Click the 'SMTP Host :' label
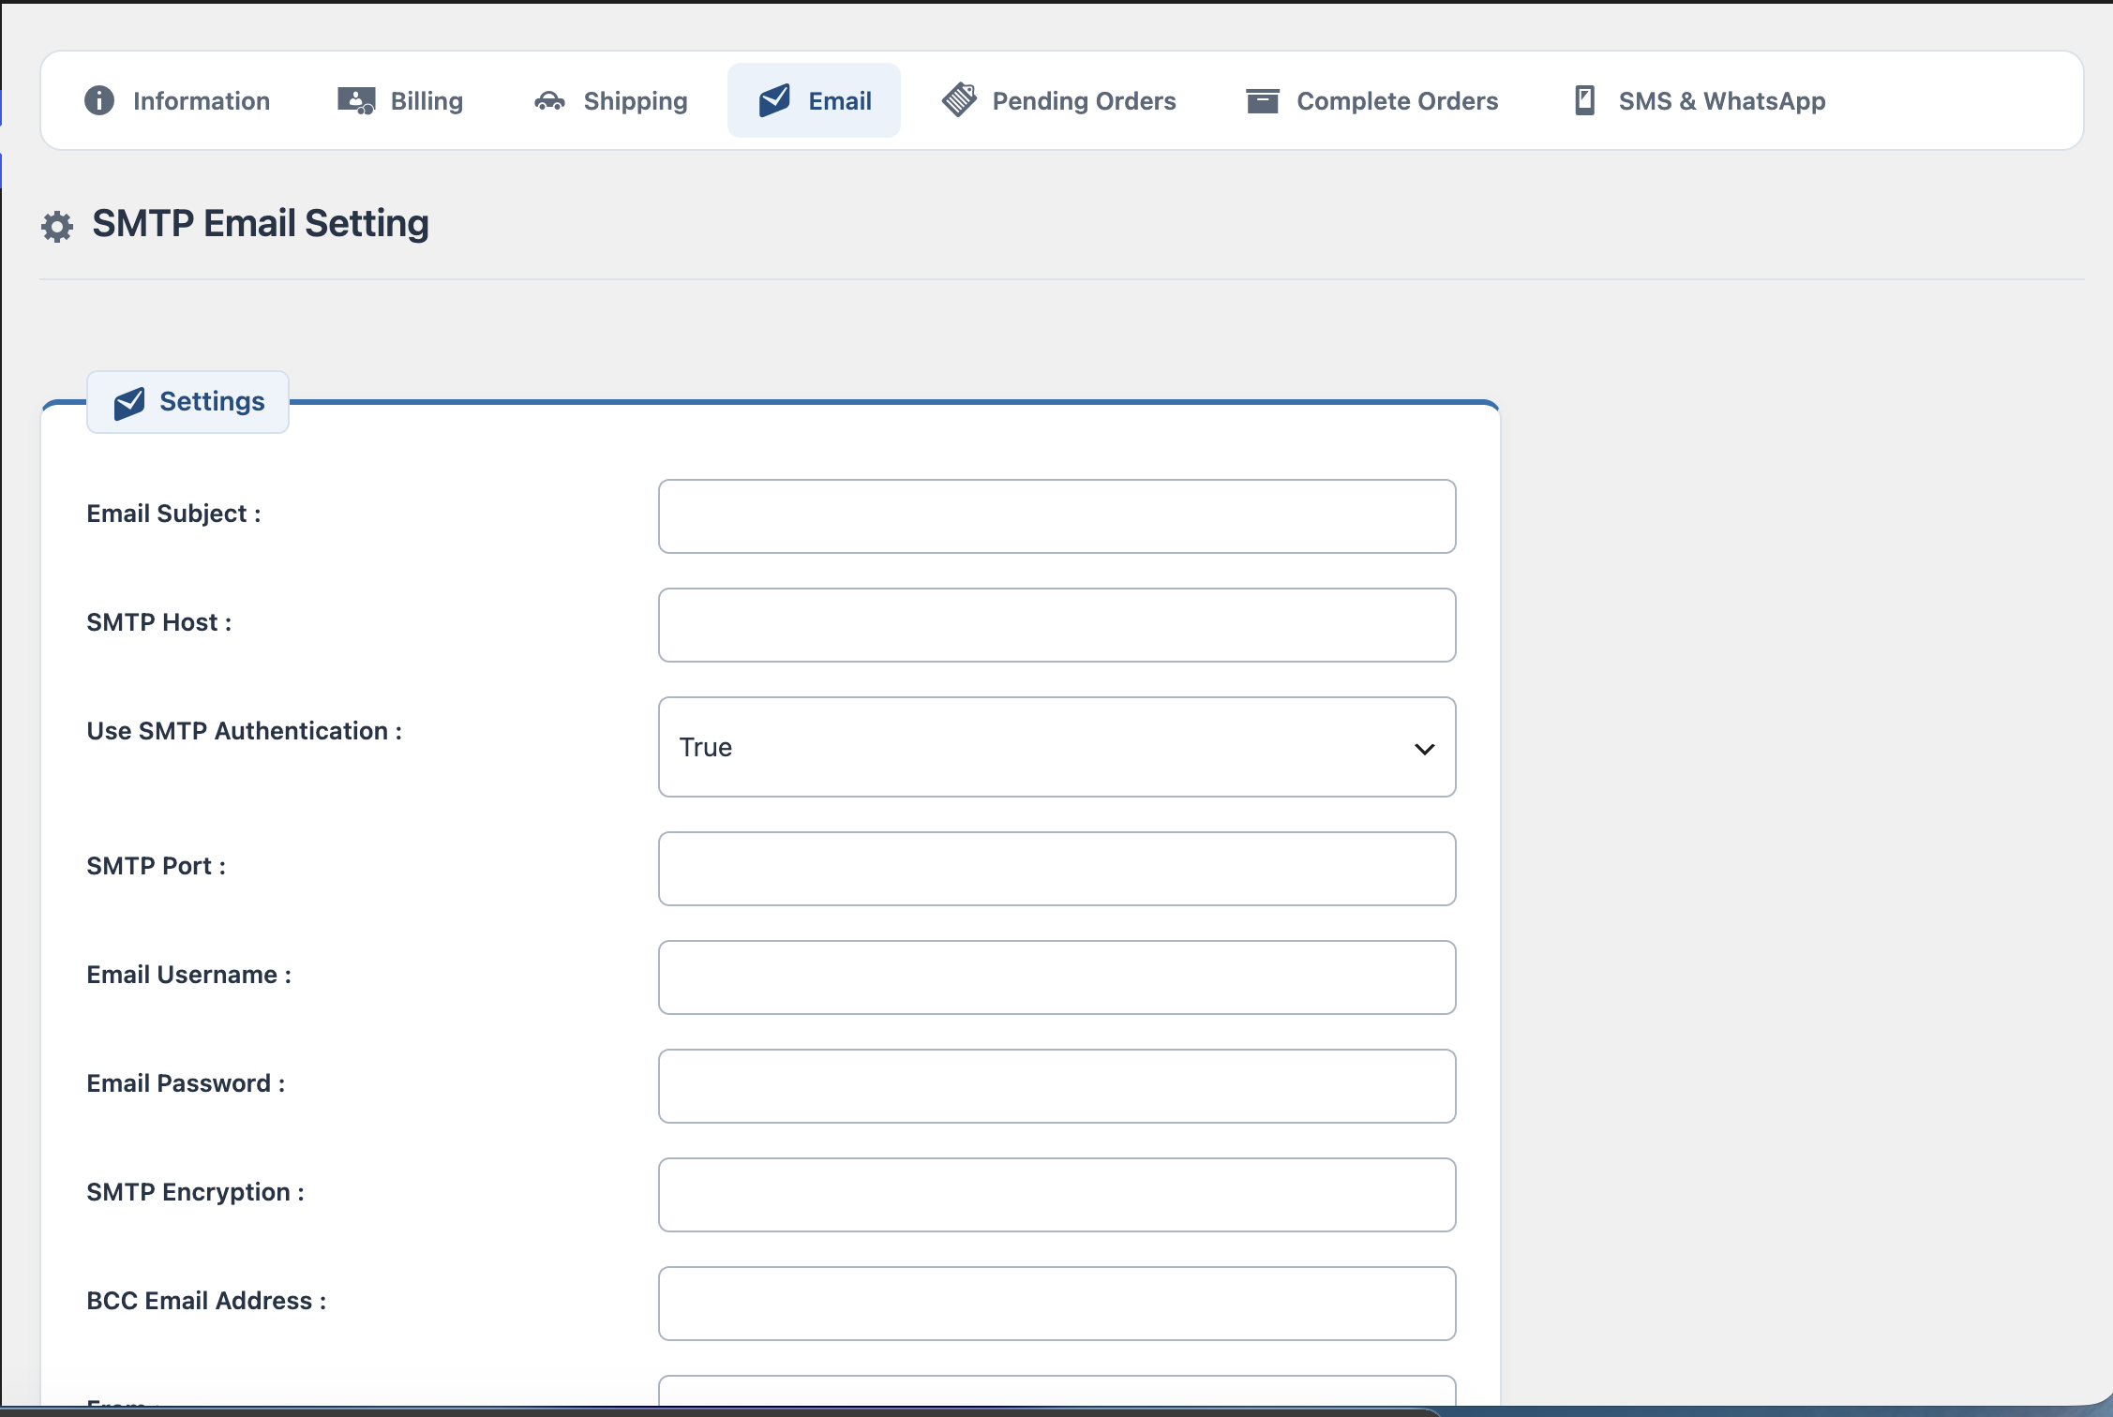This screenshot has height=1417, width=2113. pos(159,622)
